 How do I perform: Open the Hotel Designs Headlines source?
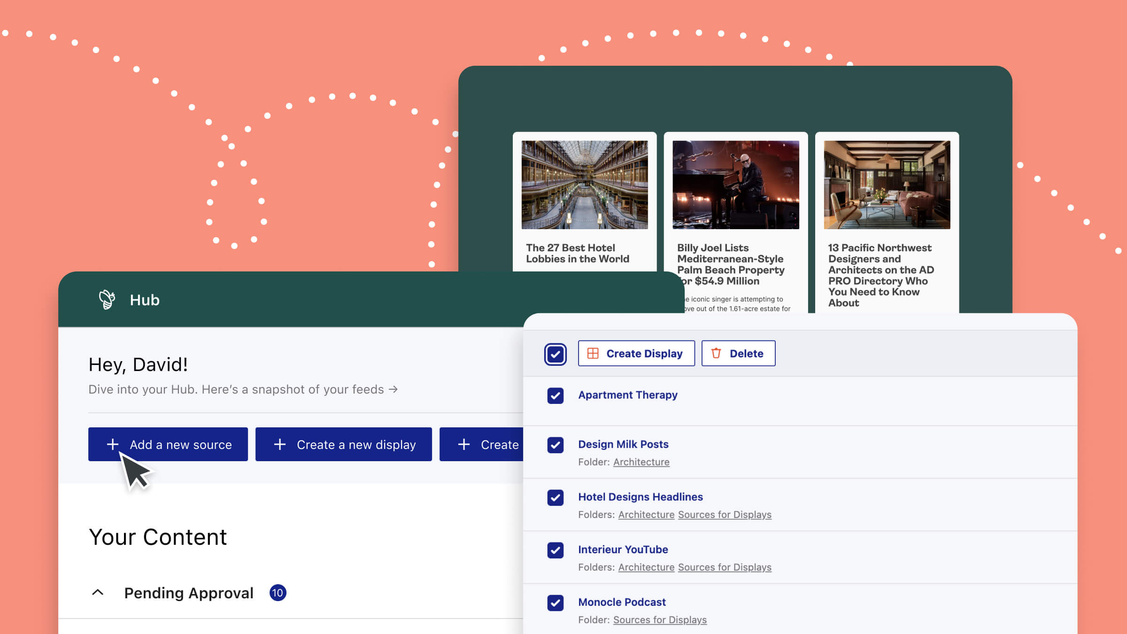pos(640,497)
